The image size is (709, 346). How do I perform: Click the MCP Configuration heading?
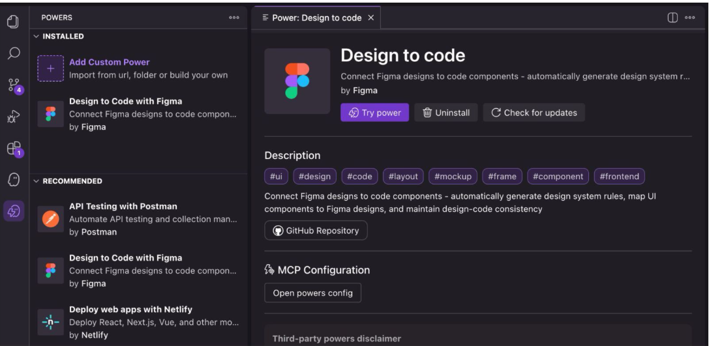click(317, 270)
